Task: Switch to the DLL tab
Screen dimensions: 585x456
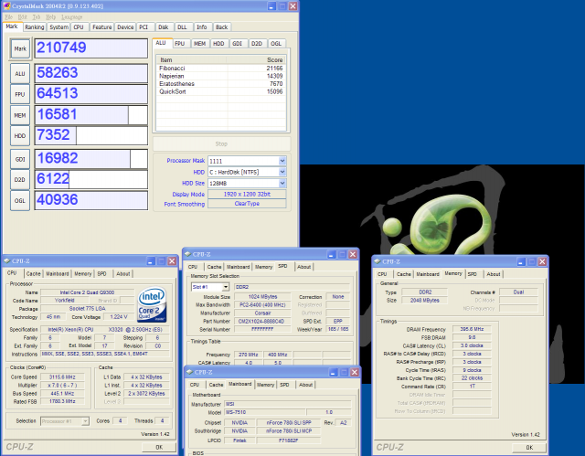Action: [182, 27]
